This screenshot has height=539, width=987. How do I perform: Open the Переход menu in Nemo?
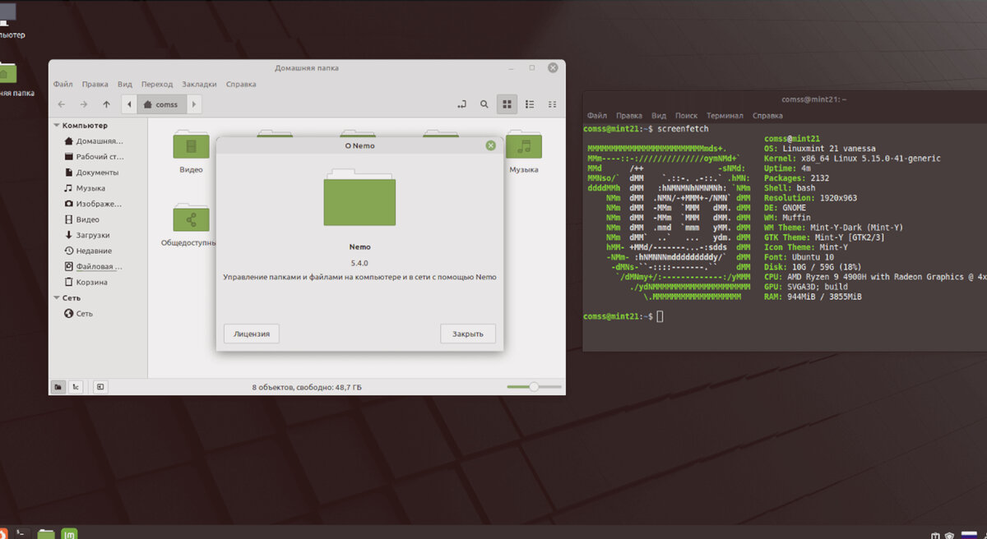coord(157,84)
